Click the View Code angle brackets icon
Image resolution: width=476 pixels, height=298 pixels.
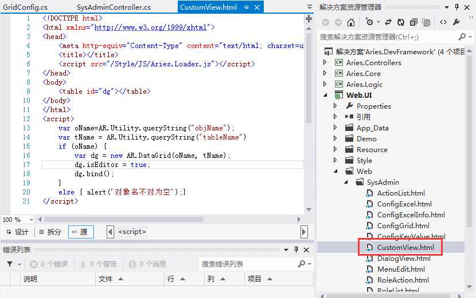point(443,22)
